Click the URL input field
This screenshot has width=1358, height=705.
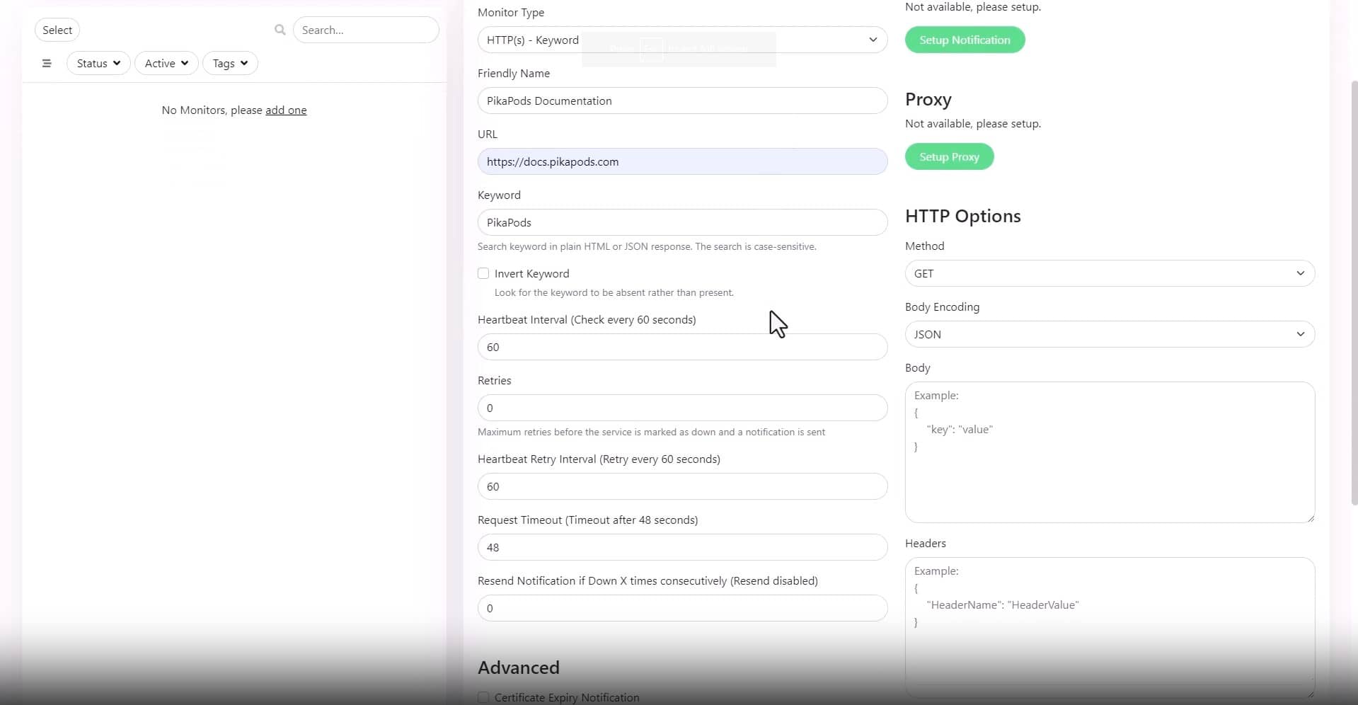pyautogui.click(x=681, y=161)
